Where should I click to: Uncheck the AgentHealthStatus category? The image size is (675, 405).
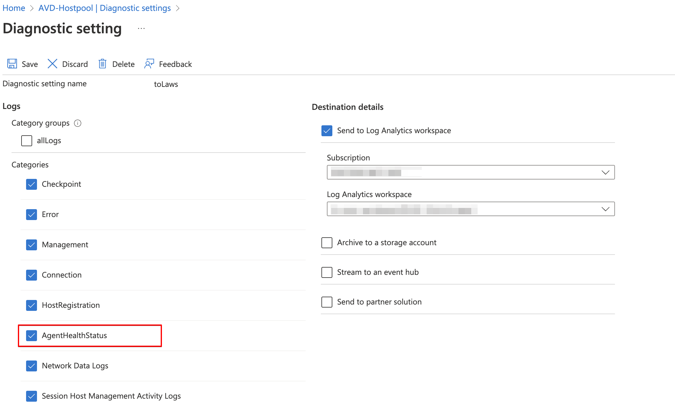click(x=32, y=335)
